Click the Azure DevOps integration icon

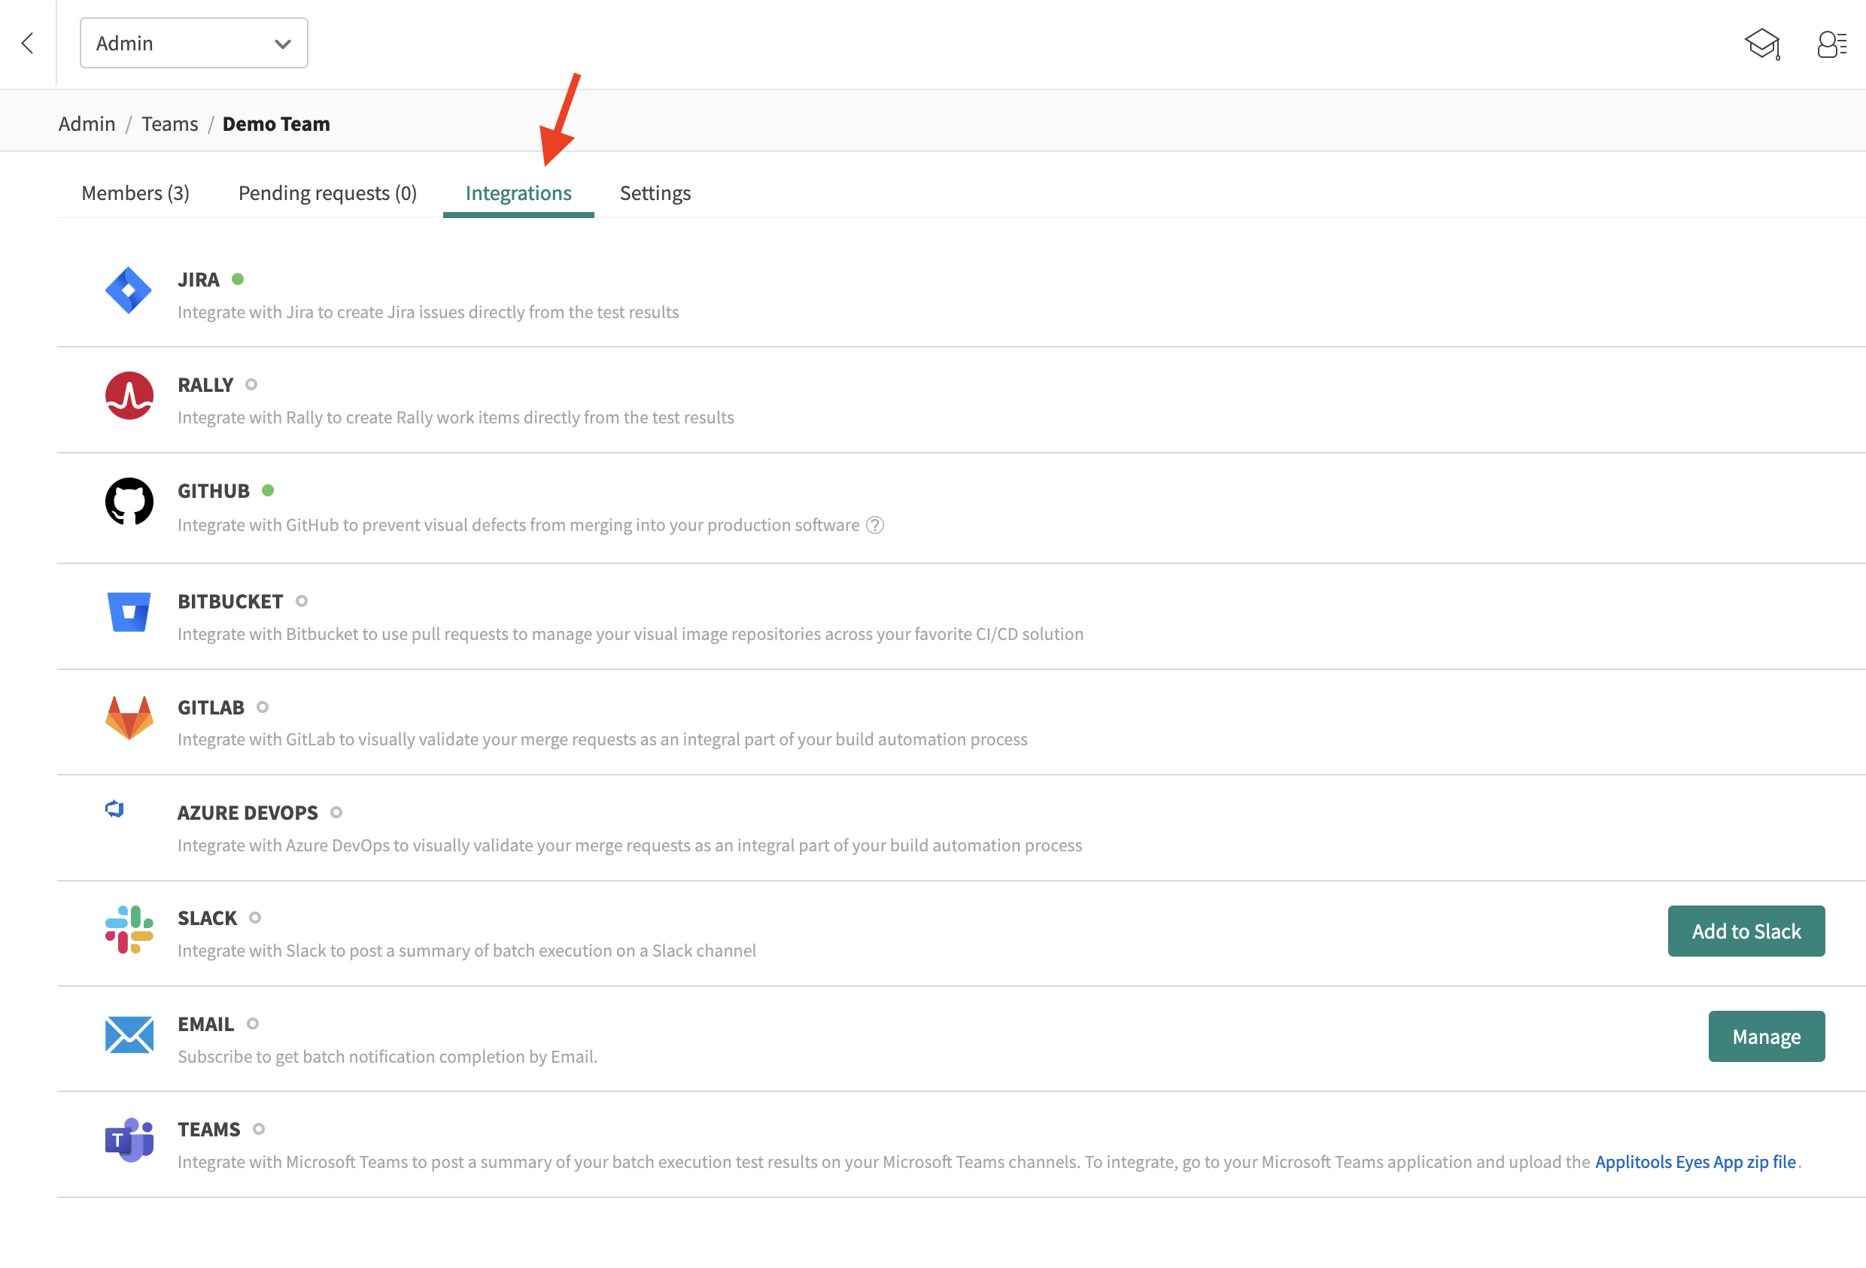[x=116, y=809]
